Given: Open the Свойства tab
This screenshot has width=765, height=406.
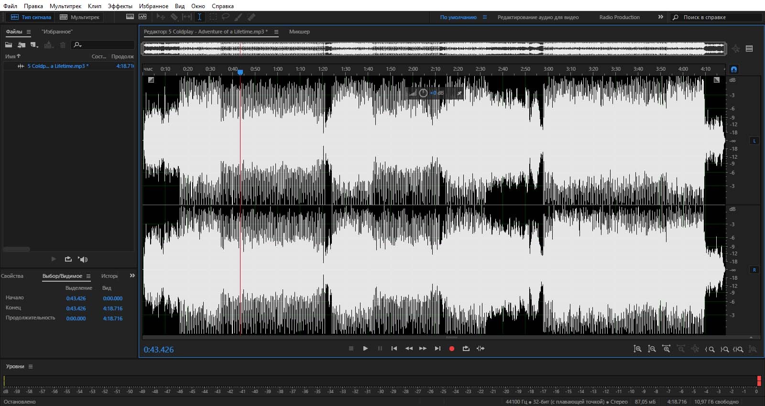Looking at the screenshot, I should click(x=12, y=276).
